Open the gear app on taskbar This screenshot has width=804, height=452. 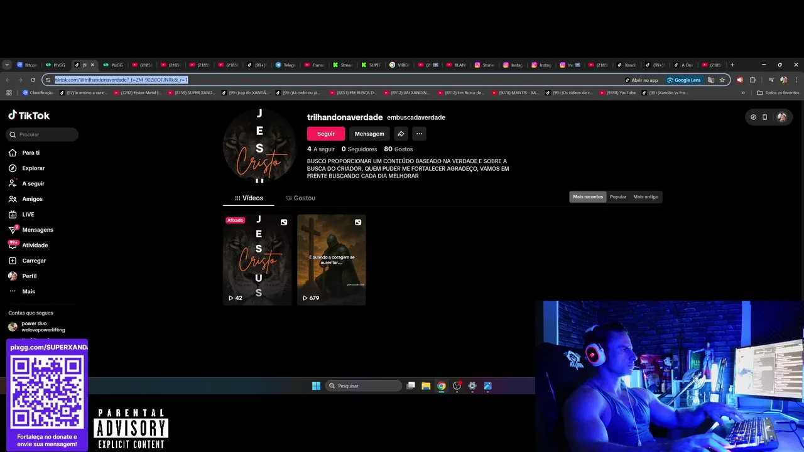(472, 386)
